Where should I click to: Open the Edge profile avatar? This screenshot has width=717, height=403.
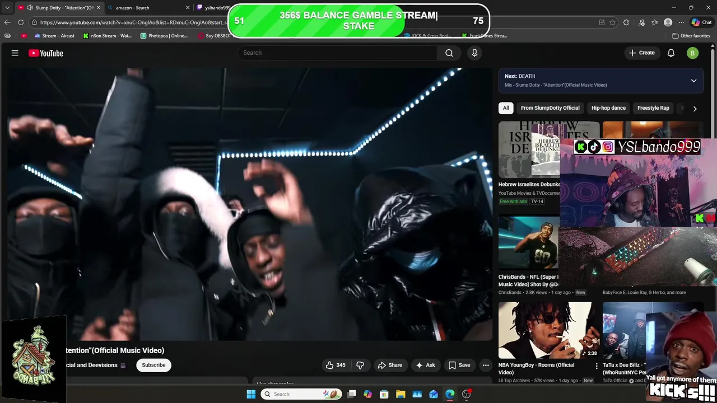pos(668,22)
